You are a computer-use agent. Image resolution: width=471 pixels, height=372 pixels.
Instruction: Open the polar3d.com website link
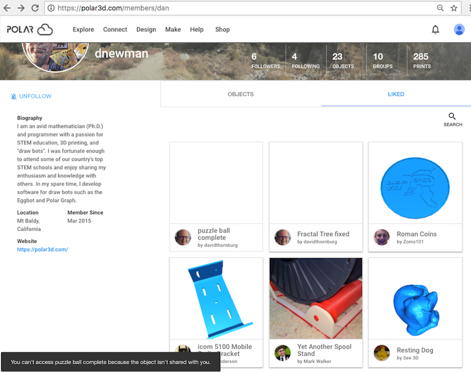pyautogui.click(x=42, y=250)
